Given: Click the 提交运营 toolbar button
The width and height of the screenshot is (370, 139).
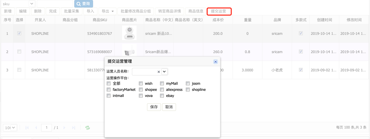Looking at the screenshot, I should point(219,11).
